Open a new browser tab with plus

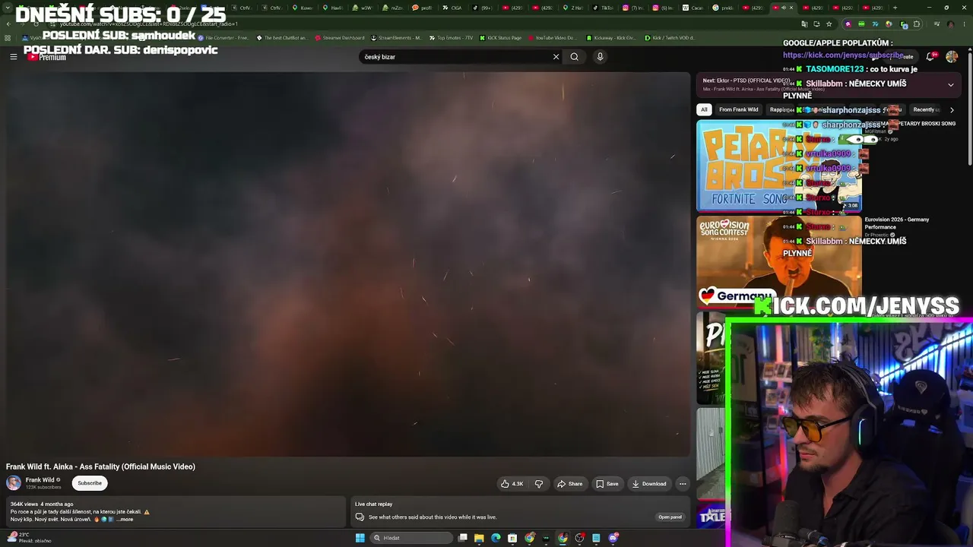point(895,8)
